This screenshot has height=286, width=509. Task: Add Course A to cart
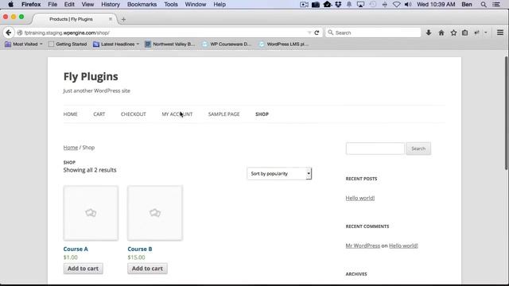(x=83, y=269)
